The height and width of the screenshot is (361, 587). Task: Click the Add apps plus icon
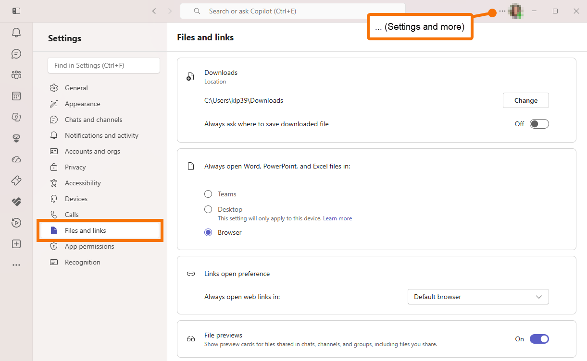(x=16, y=244)
